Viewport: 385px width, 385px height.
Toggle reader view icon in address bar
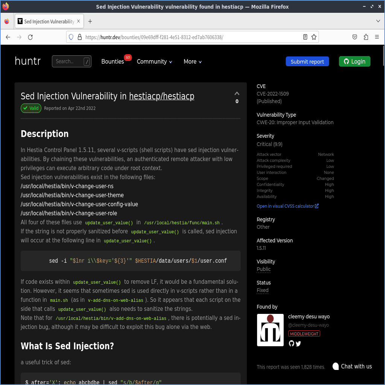(305, 37)
